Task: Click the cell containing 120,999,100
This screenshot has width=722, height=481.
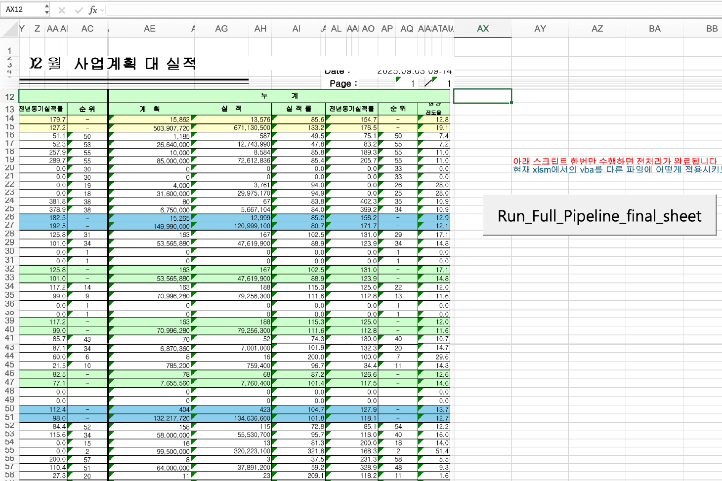Action: click(x=231, y=226)
